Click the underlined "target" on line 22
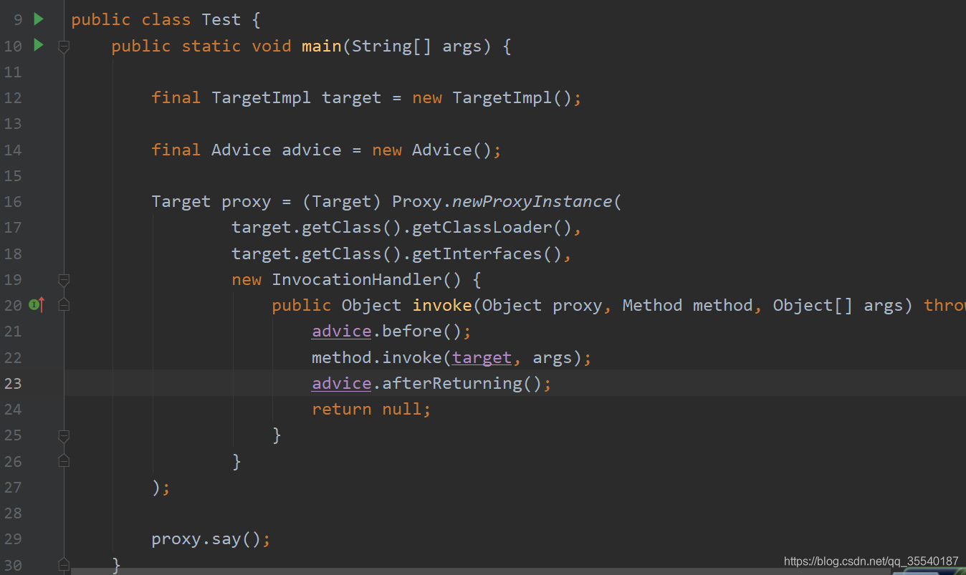966x575 pixels. pos(482,357)
